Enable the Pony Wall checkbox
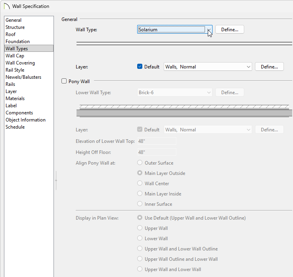The image size is (293, 277). [64, 81]
